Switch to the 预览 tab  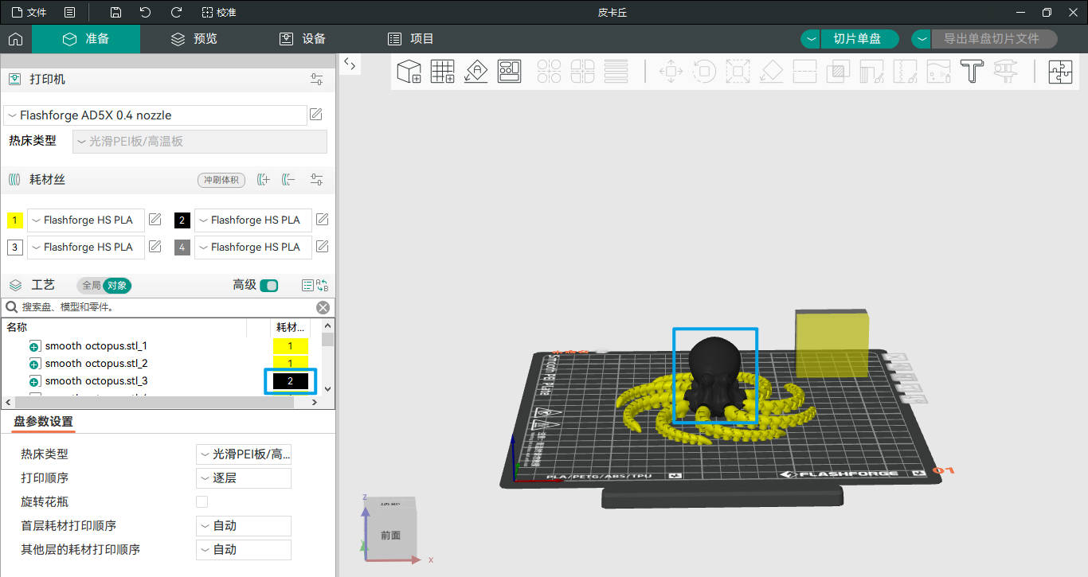point(194,39)
